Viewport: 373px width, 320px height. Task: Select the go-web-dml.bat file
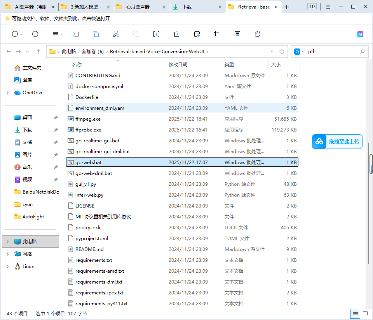tap(182, 173)
